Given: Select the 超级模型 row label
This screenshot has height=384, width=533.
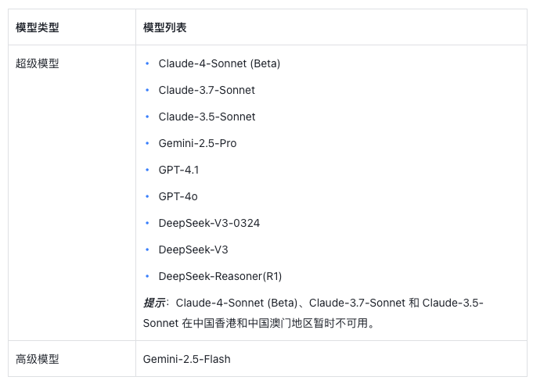Looking at the screenshot, I should tap(38, 63).
